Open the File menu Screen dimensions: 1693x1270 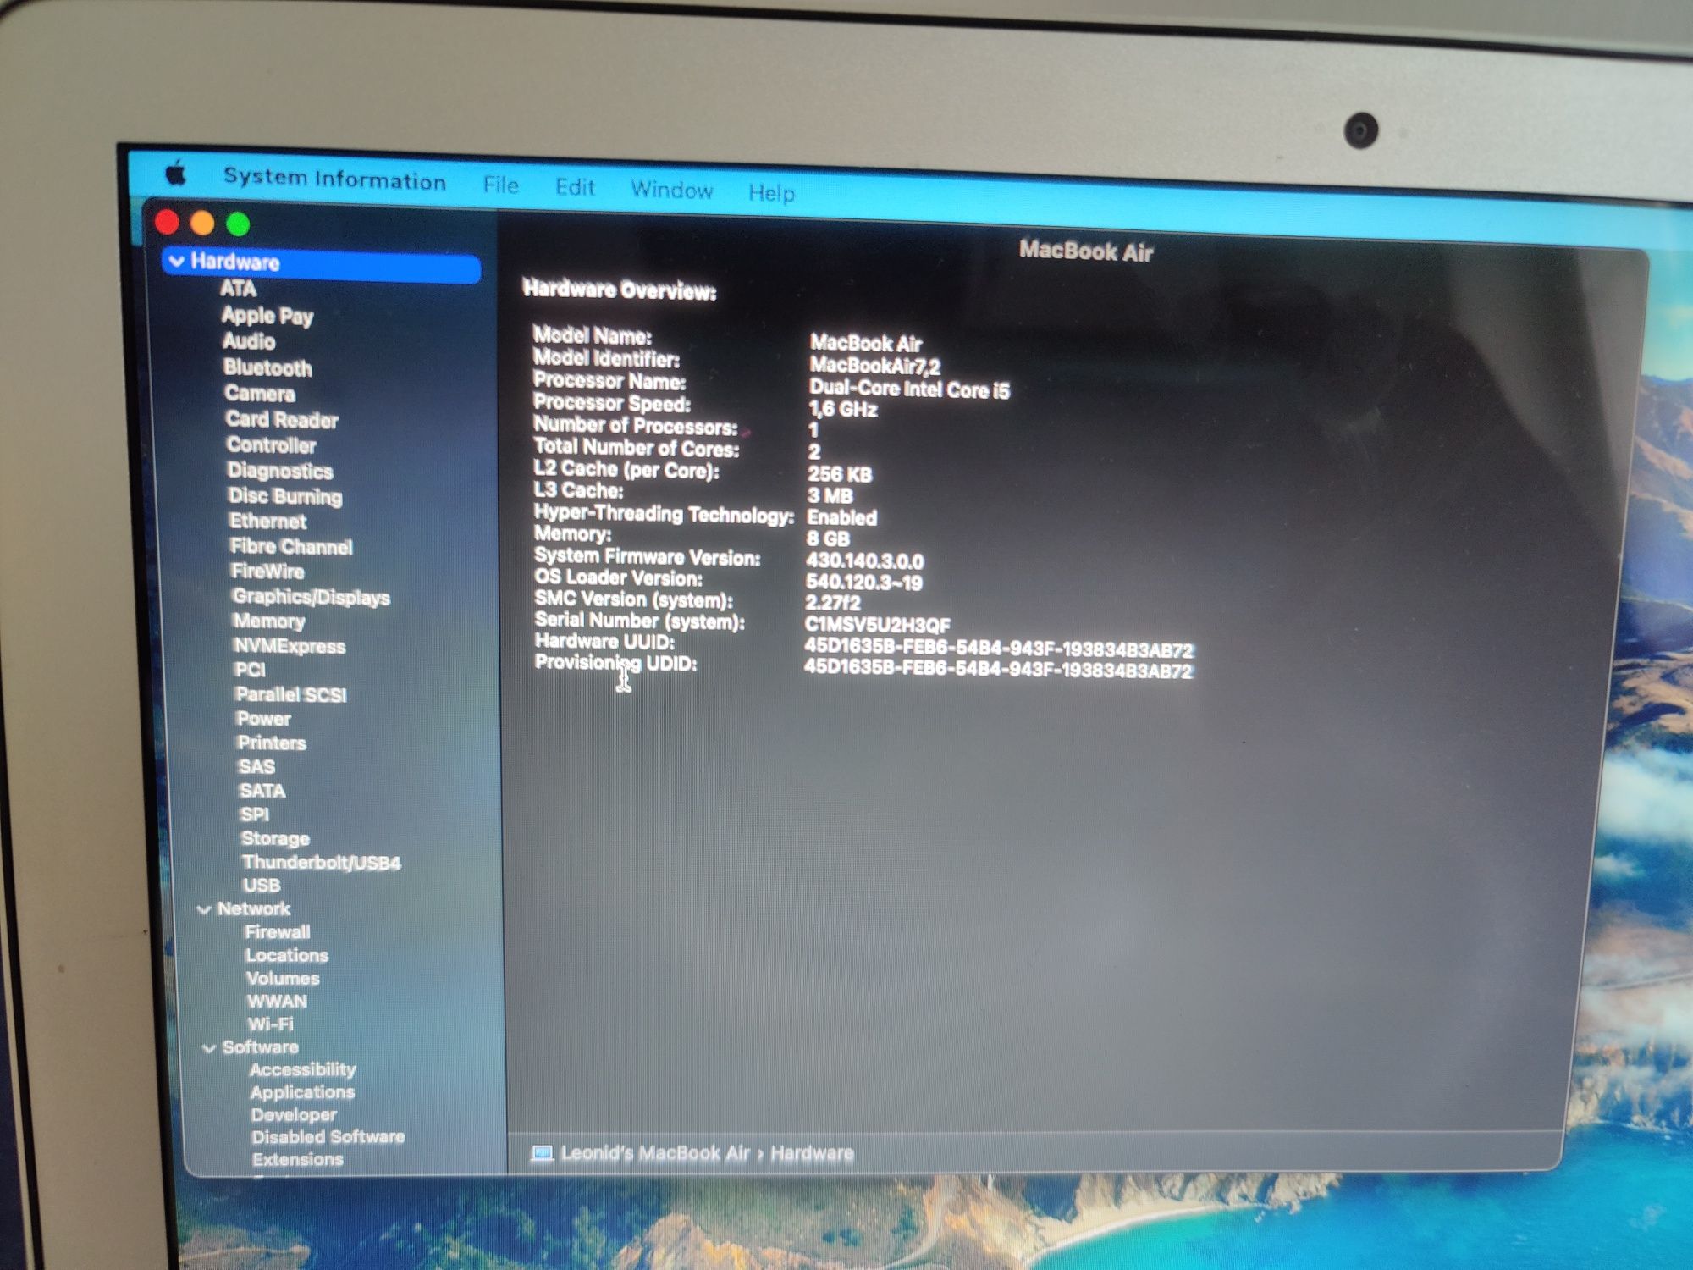(500, 185)
